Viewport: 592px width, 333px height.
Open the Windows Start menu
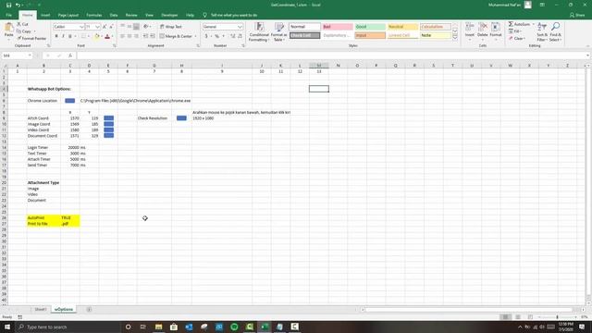tap(7, 327)
